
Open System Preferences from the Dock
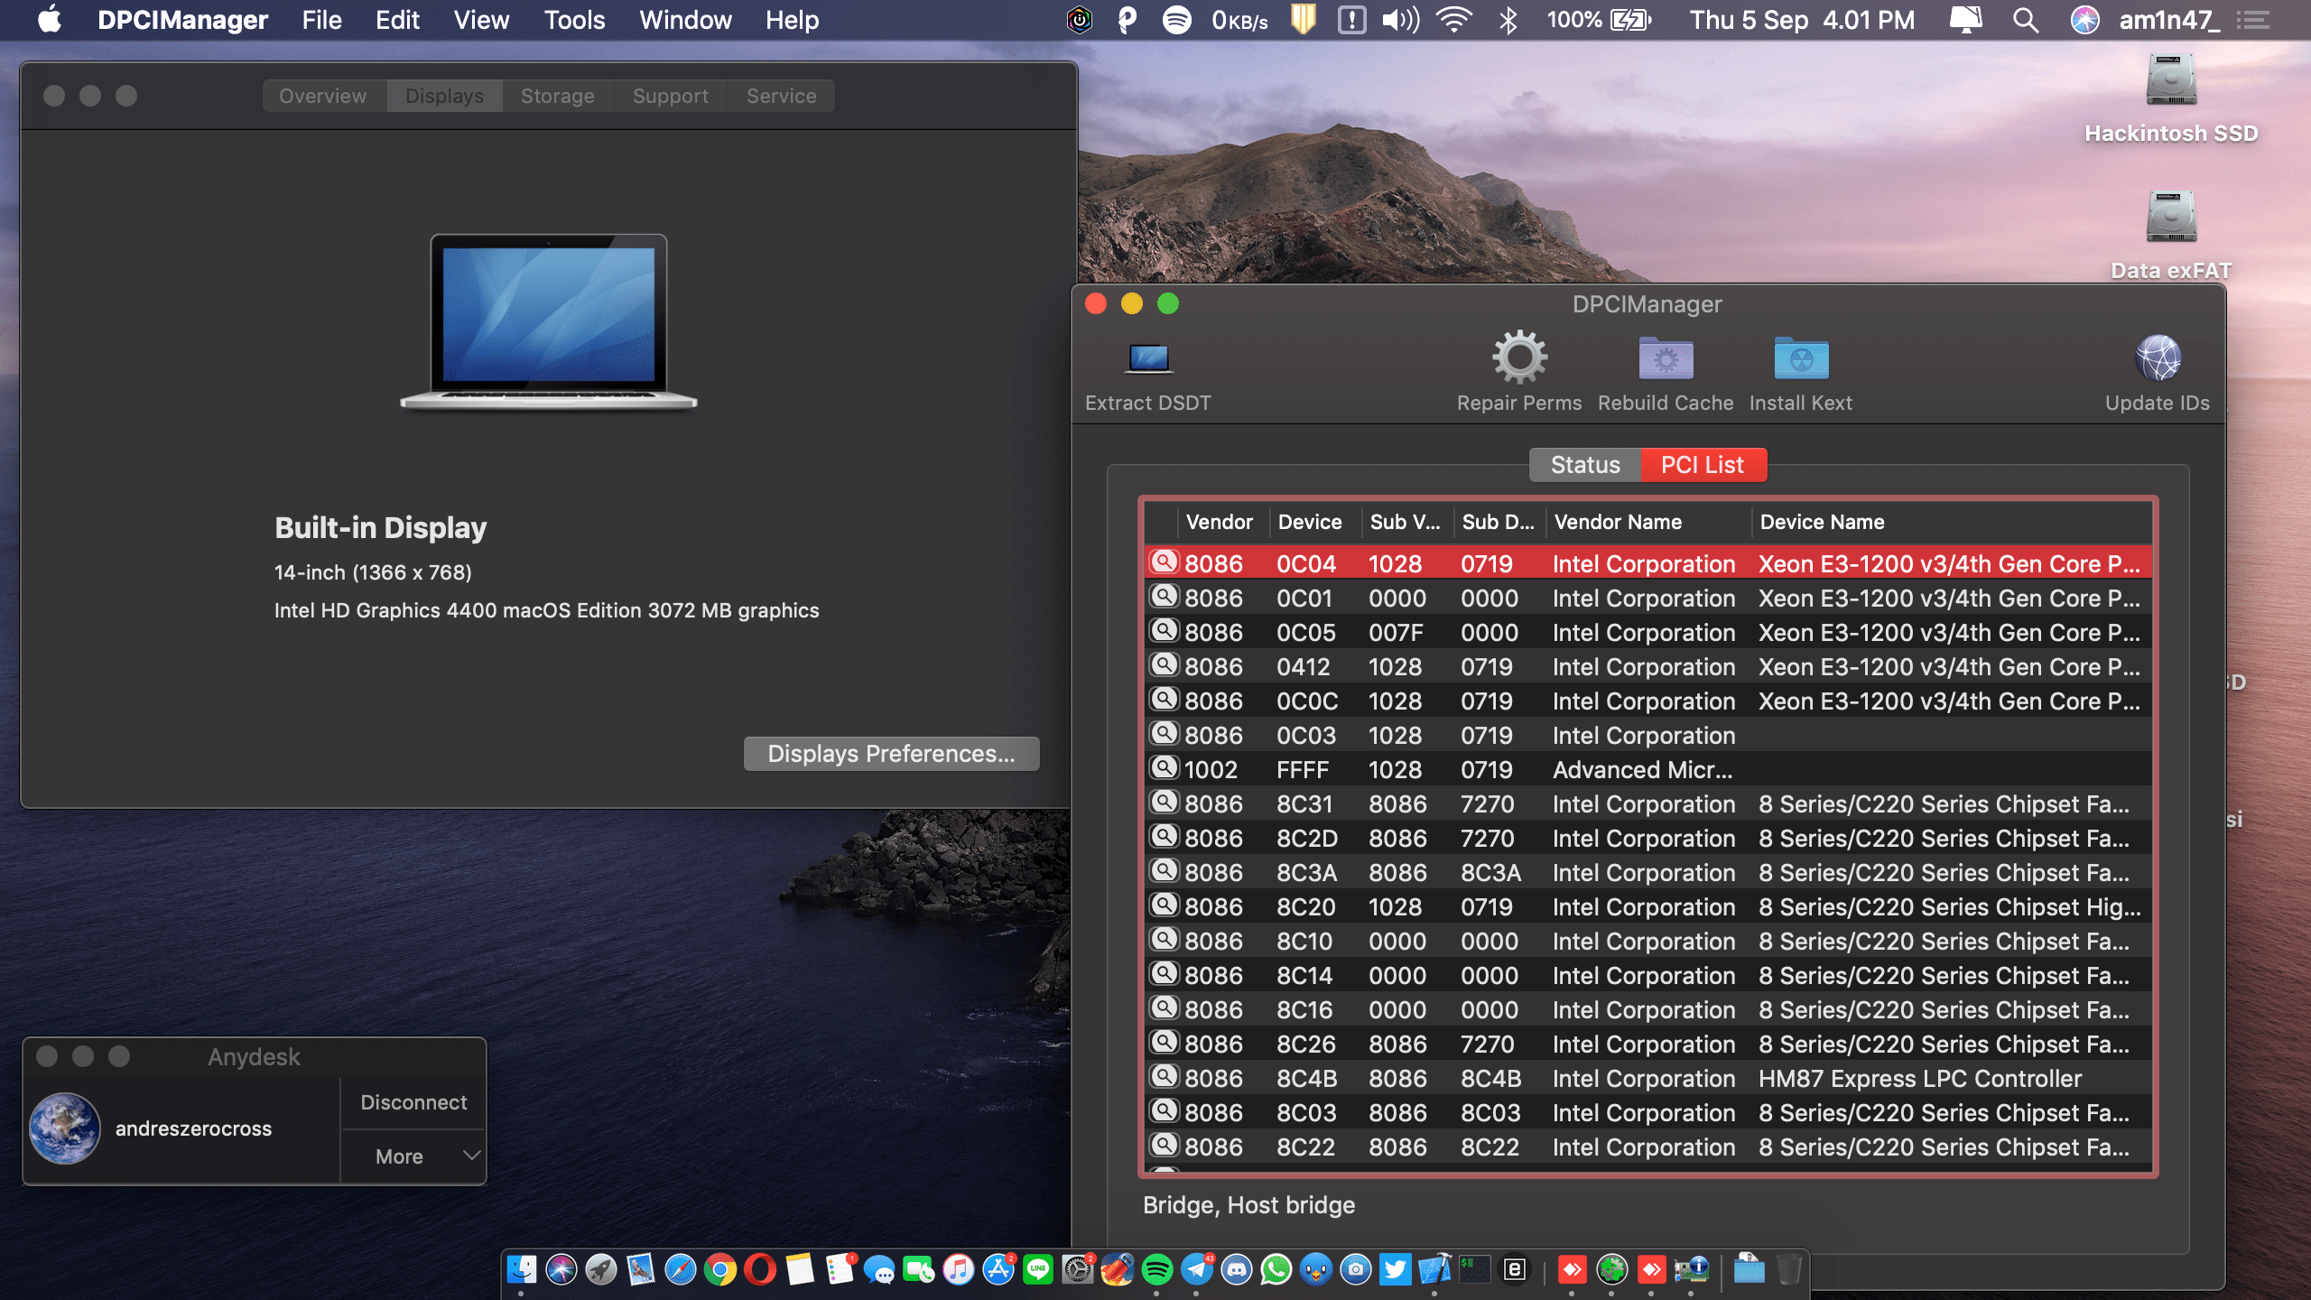[1077, 1269]
